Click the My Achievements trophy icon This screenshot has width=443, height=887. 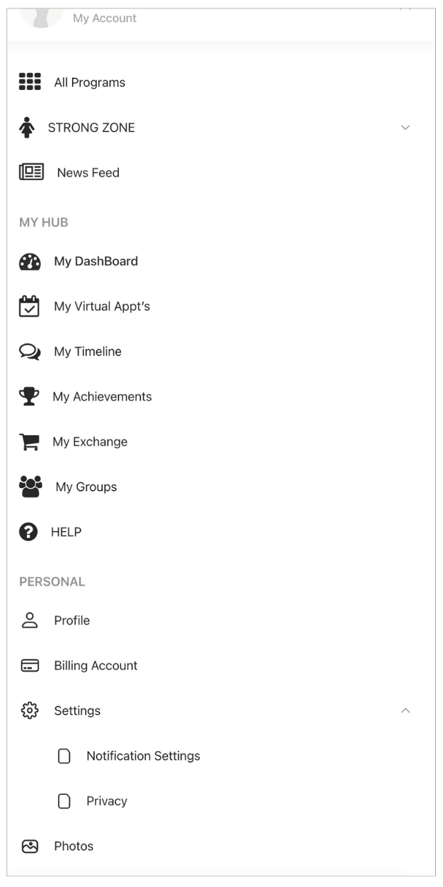point(29,397)
